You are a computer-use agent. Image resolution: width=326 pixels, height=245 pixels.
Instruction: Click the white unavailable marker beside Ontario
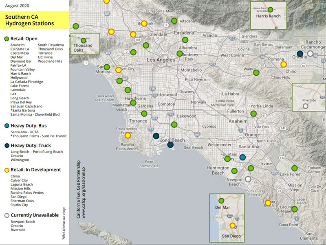pos(311,53)
